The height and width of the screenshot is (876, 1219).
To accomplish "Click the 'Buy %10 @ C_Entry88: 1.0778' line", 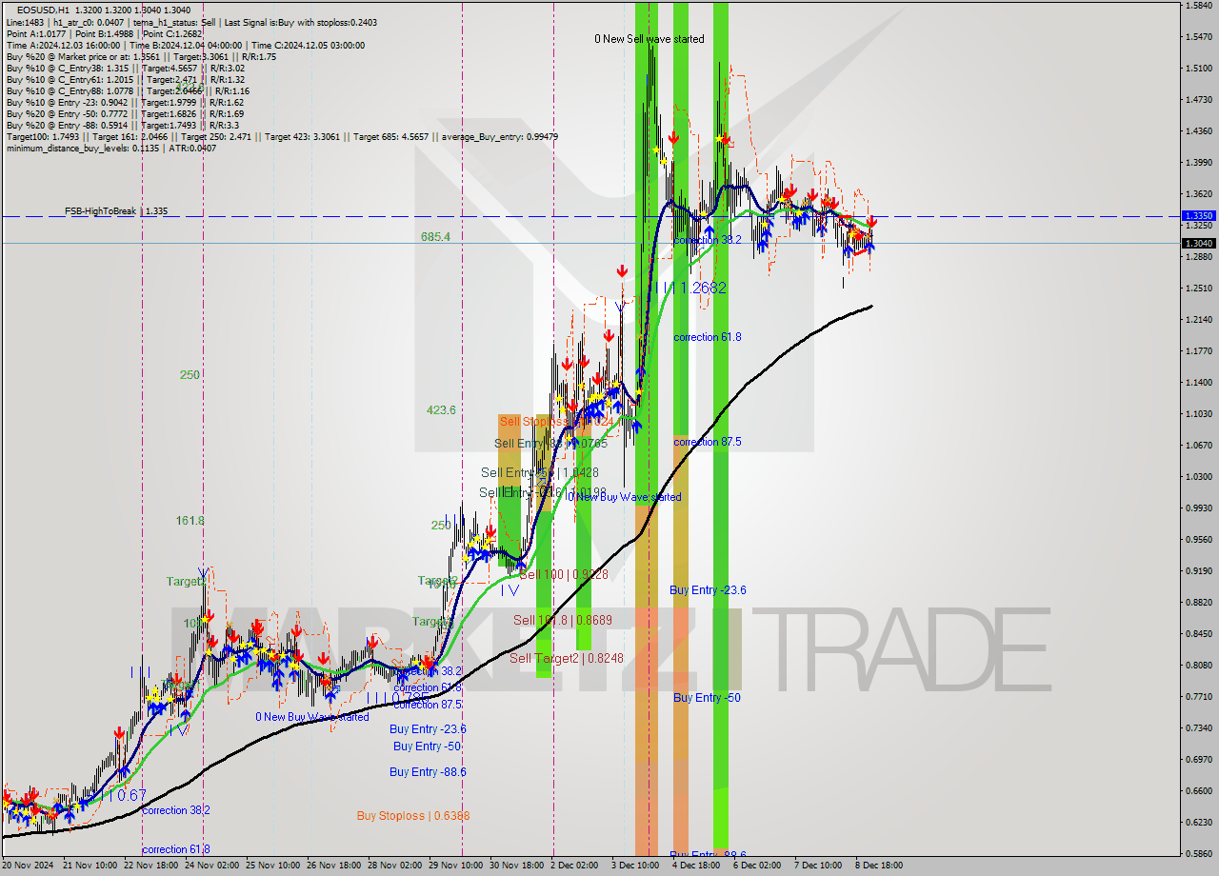I will (127, 90).
